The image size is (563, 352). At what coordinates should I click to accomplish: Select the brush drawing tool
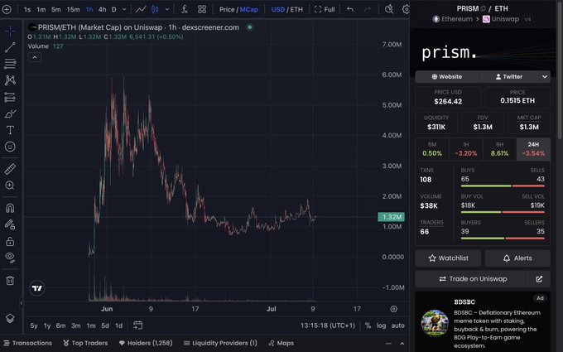pos(10,113)
